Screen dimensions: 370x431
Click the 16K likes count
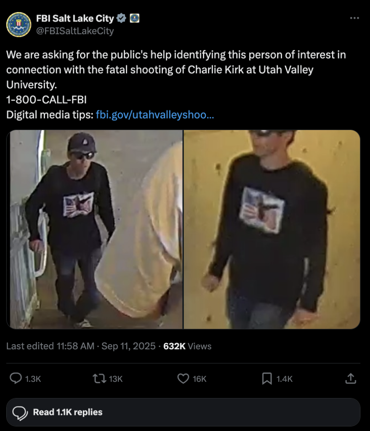pyautogui.click(x=199, y=379)
